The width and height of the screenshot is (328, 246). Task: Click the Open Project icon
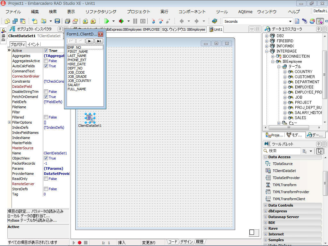tap(75, 21)
